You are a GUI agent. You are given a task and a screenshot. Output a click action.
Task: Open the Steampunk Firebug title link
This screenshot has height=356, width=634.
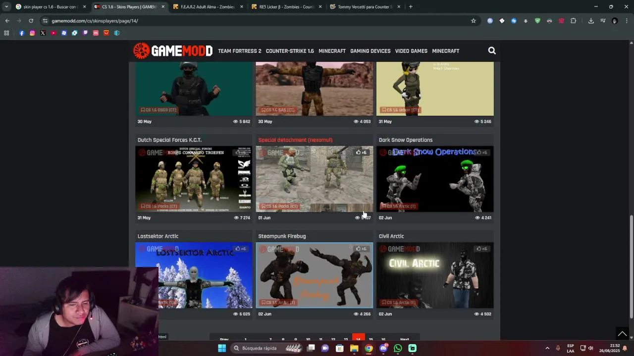[x=282, y=236]
